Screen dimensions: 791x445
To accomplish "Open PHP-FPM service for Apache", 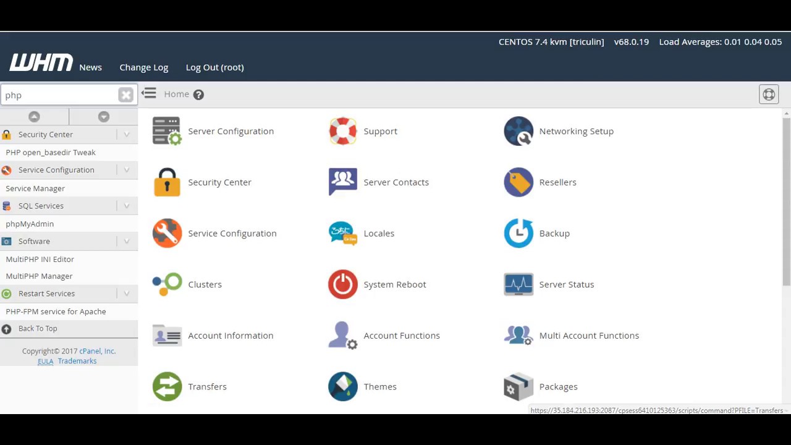I will pos(56,311).
